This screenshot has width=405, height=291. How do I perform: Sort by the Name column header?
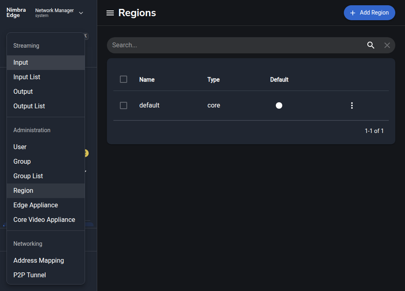[x=147, y=80]
